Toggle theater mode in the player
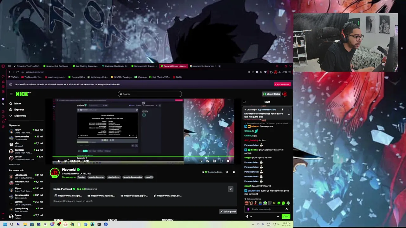406x228 pixels. tap(214, 161)
